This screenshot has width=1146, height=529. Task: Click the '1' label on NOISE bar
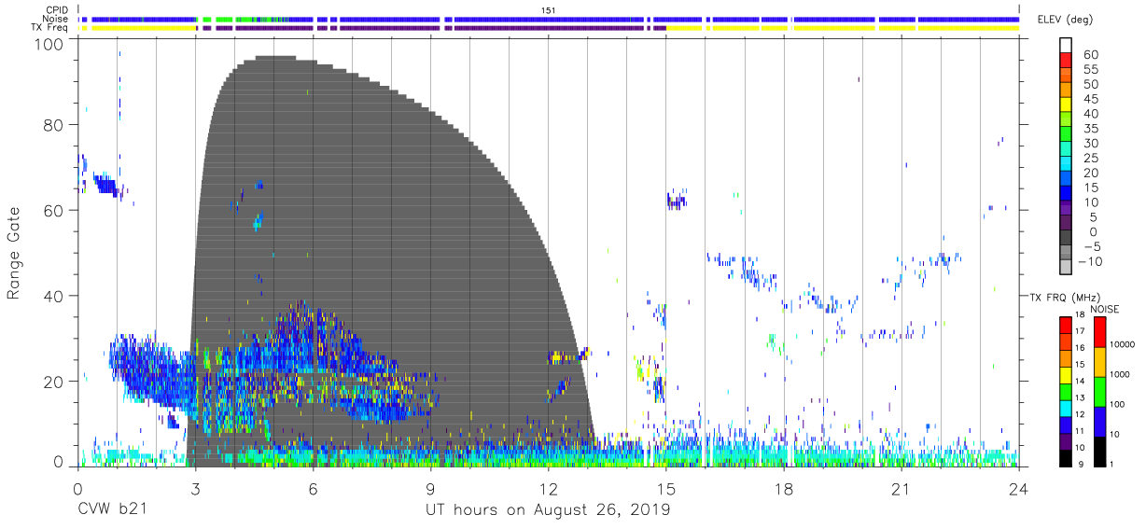pos(1112,465)
